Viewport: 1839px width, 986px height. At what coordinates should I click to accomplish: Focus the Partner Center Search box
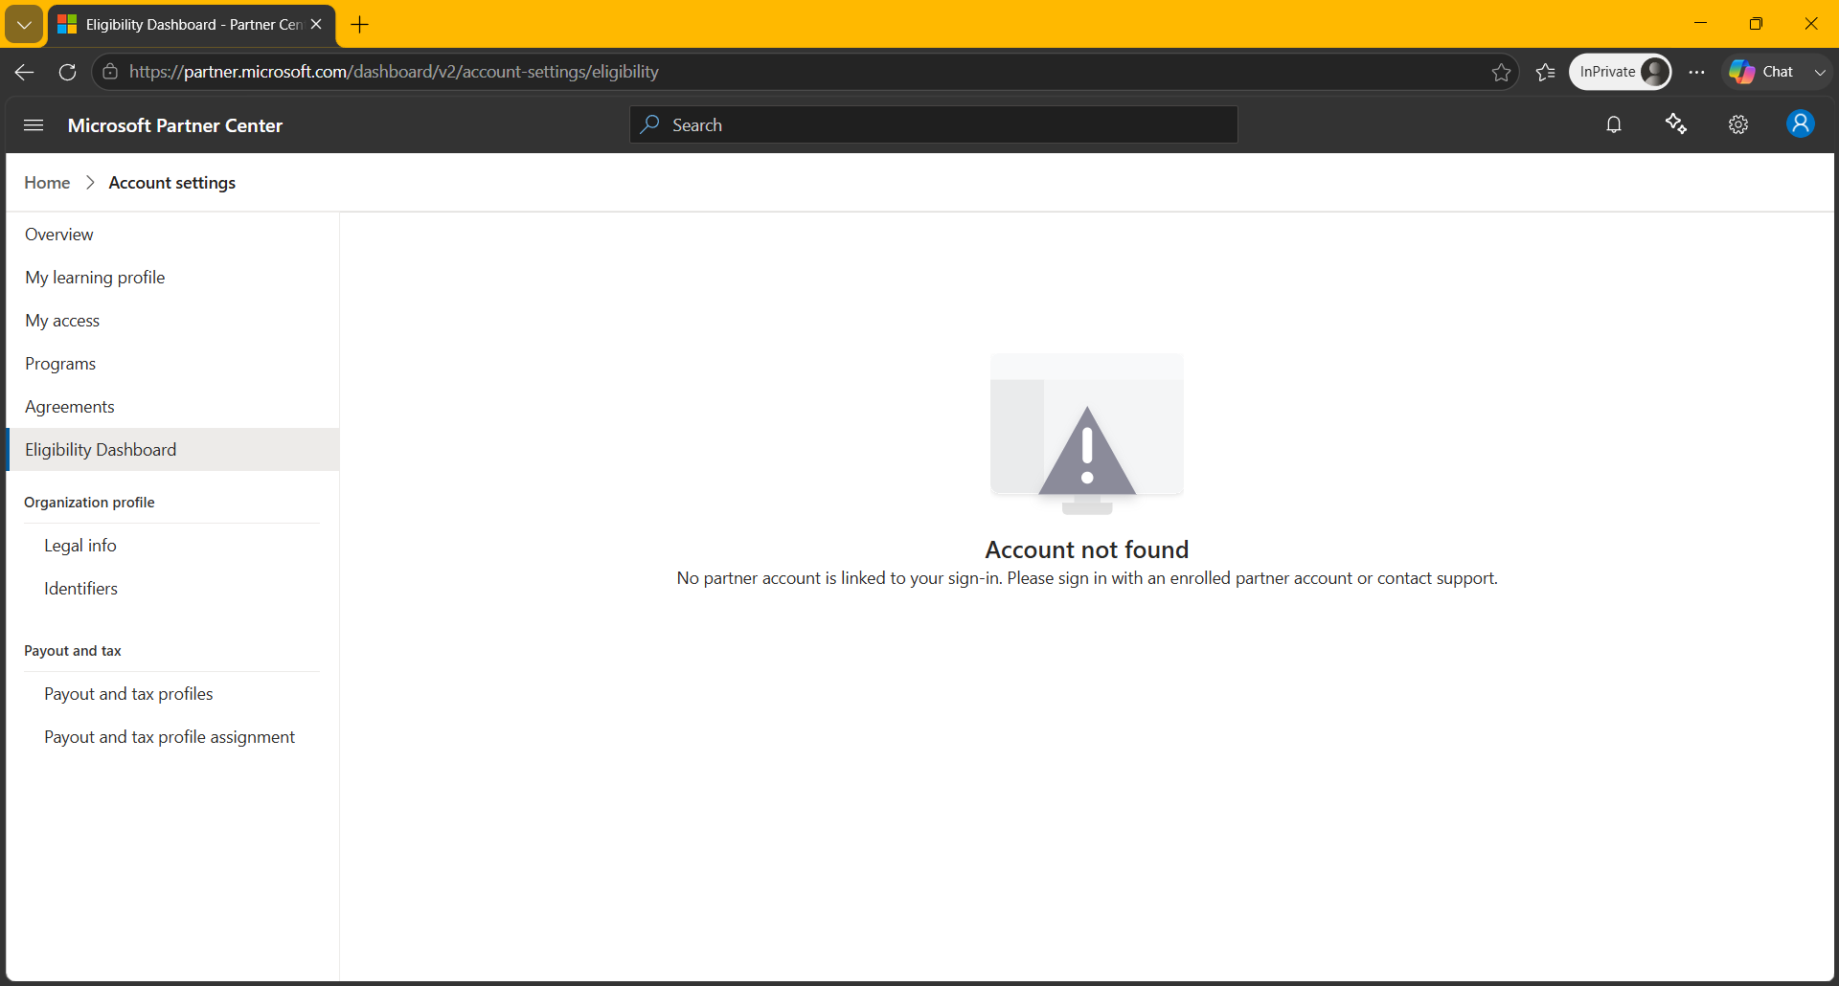pyautogui.click(x=933, y=124)
